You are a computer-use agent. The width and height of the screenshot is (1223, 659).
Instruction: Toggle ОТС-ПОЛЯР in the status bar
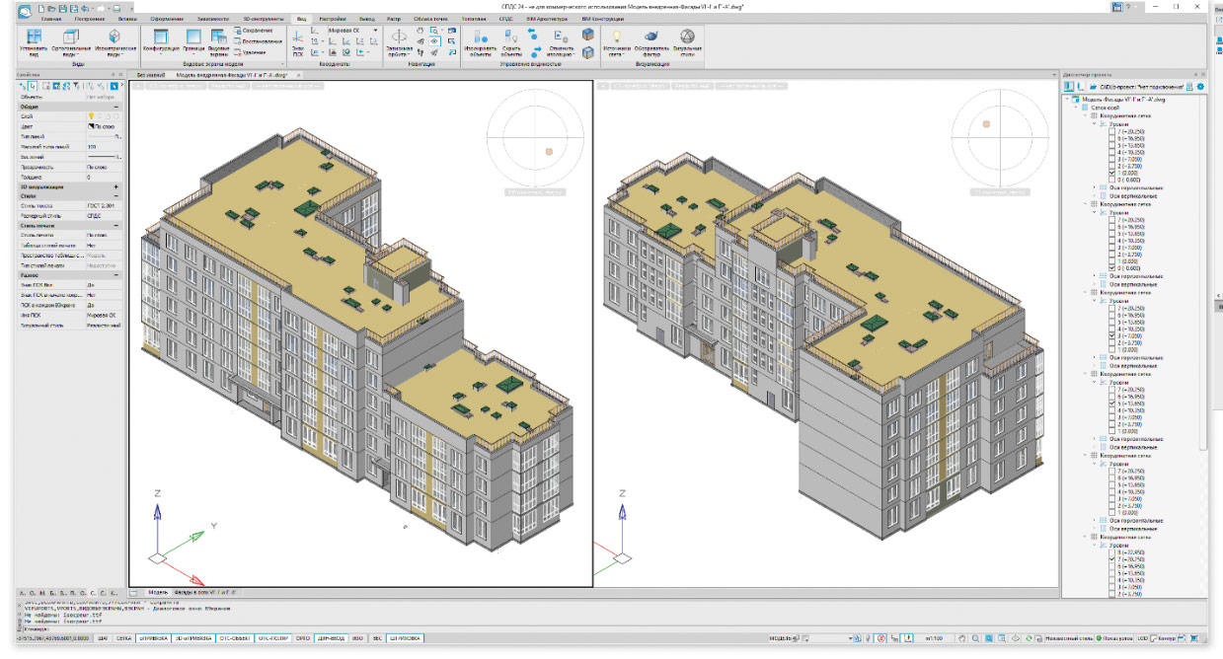coord(272,639)
